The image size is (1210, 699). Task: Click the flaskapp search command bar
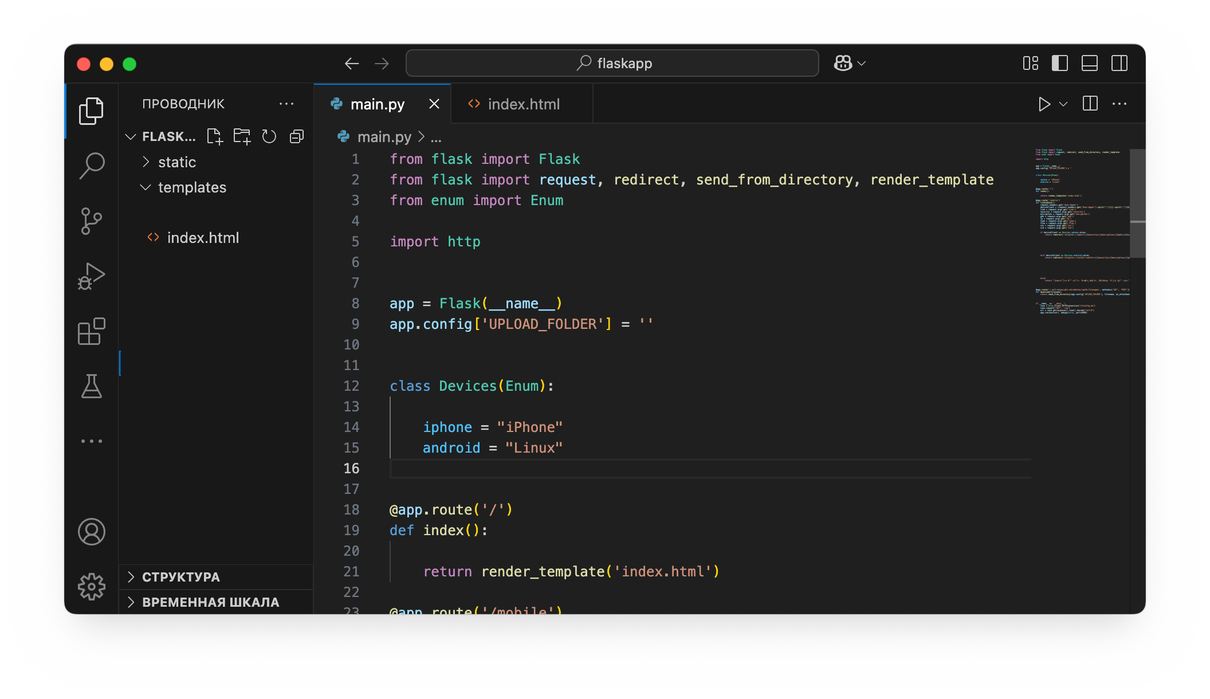click(612, 63)
